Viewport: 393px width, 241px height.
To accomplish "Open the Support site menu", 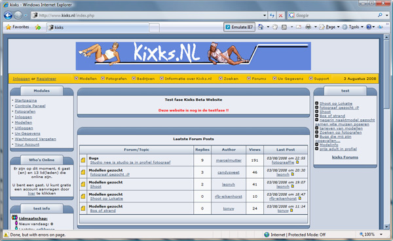I will click(x=319, y=79).
